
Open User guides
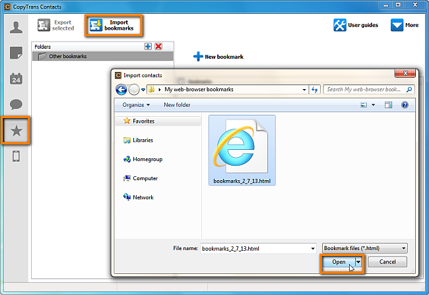[x=356, y=25]
